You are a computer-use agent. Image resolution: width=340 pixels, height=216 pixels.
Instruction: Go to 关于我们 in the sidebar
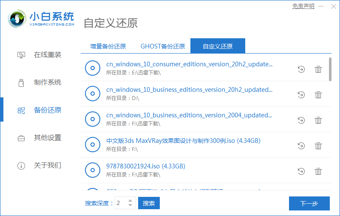coord(47,165)
